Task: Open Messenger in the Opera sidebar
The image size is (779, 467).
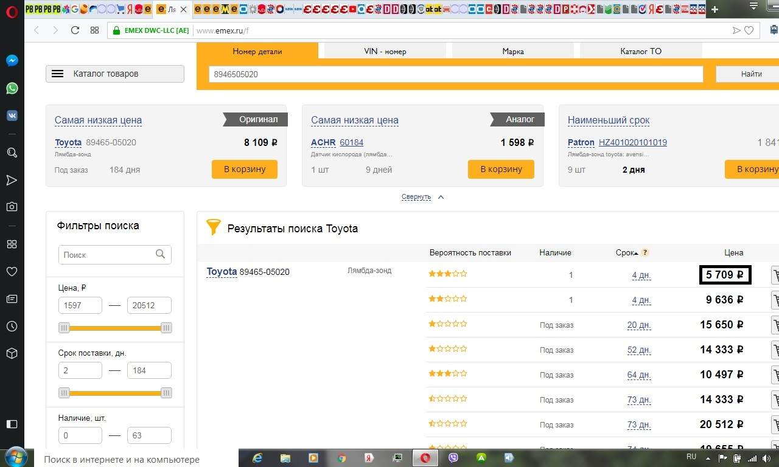Action: pos(12,61)
